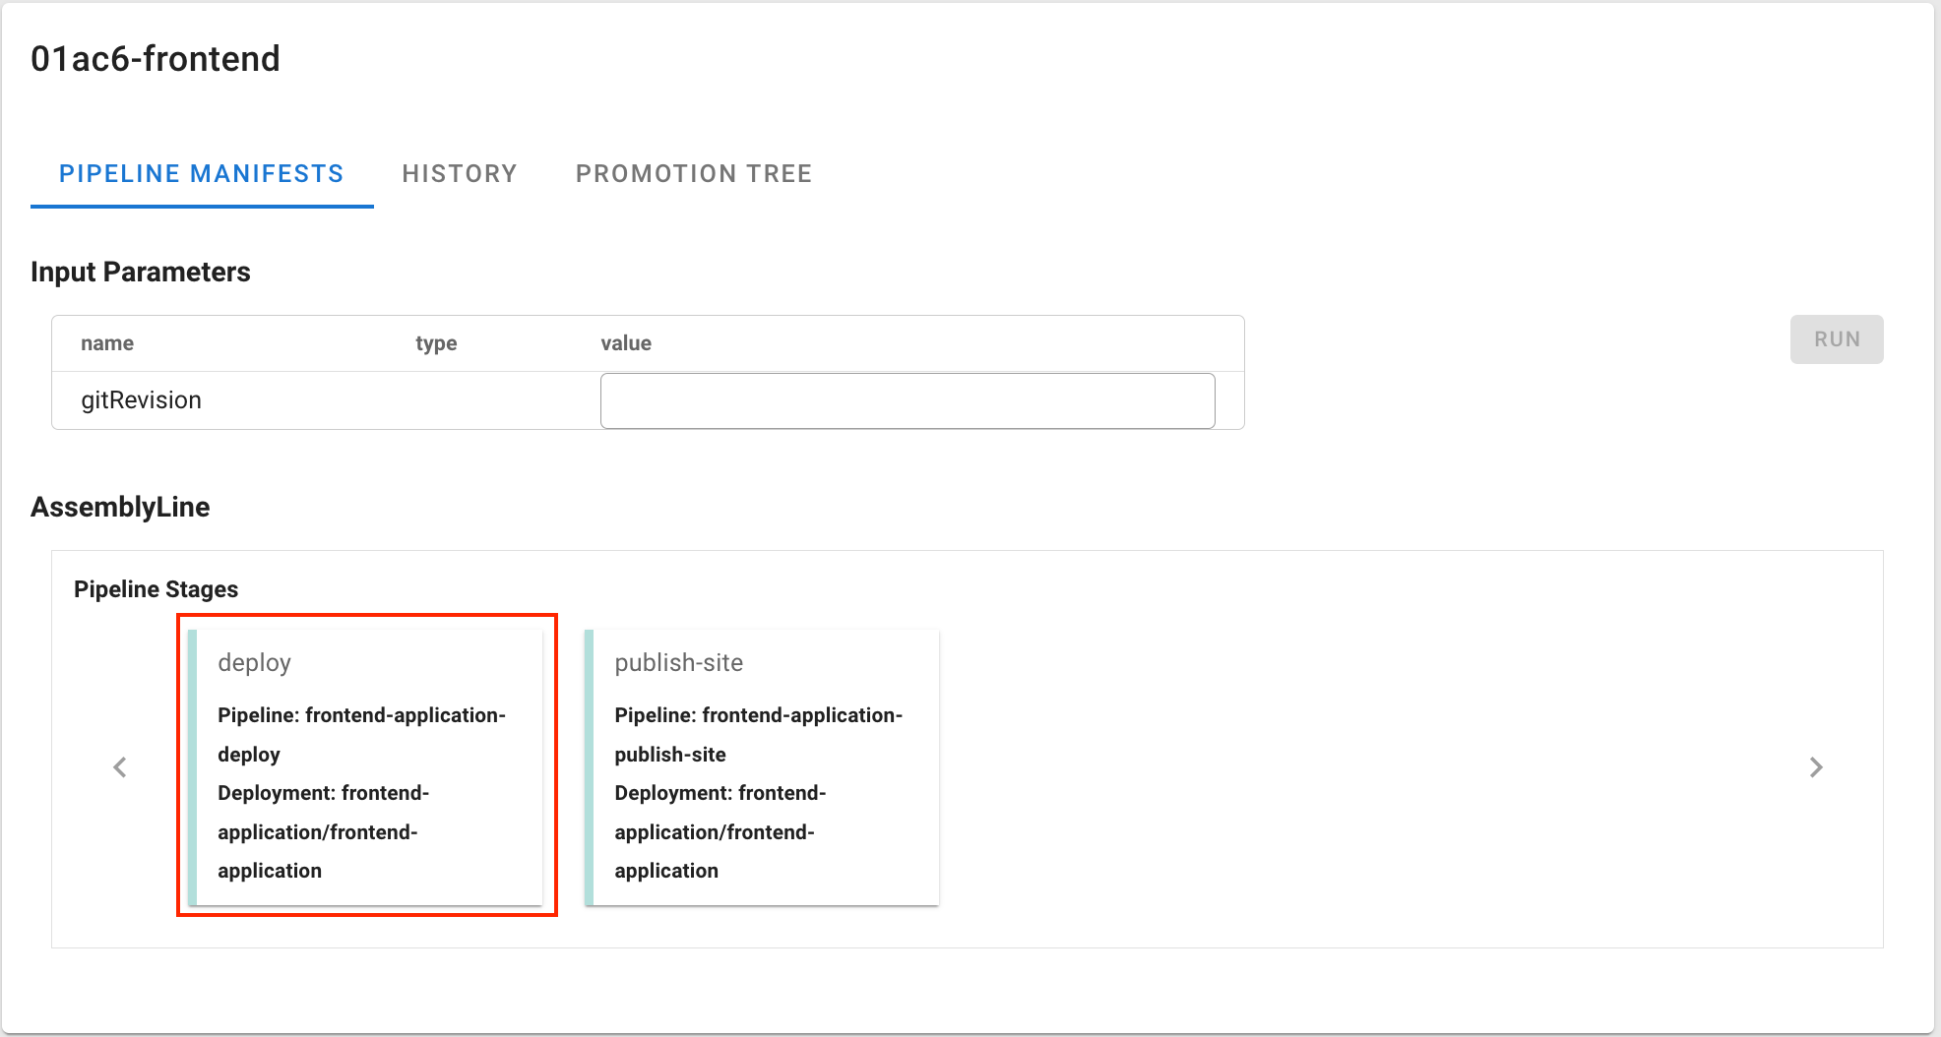Image resolution: width=1941 pixels, height=1037 pixels.
Task: Click the right carousel chevron arrow
Action: 1816,767
